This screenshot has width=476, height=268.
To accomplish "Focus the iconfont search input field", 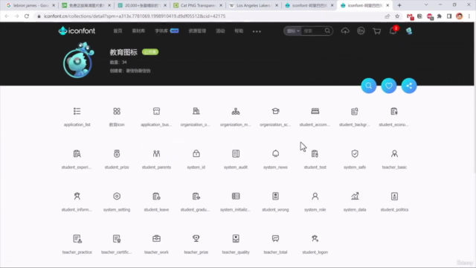I will pos(312,31).
